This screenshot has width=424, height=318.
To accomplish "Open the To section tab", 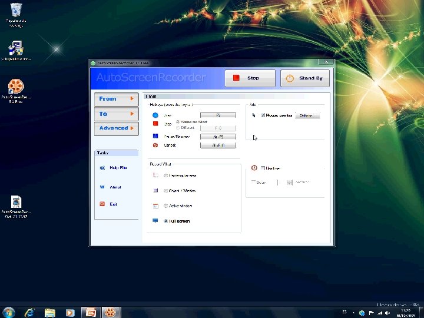I will click(x=116, y=114).
